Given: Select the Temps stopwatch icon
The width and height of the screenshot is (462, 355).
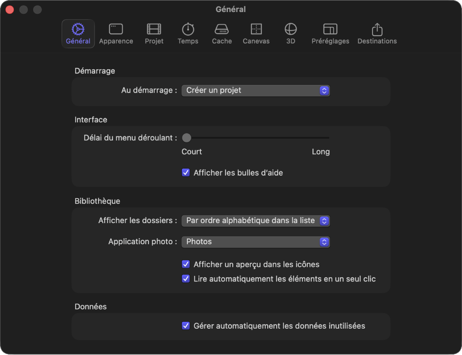Looking at the screenshot, I should point(188,29).
